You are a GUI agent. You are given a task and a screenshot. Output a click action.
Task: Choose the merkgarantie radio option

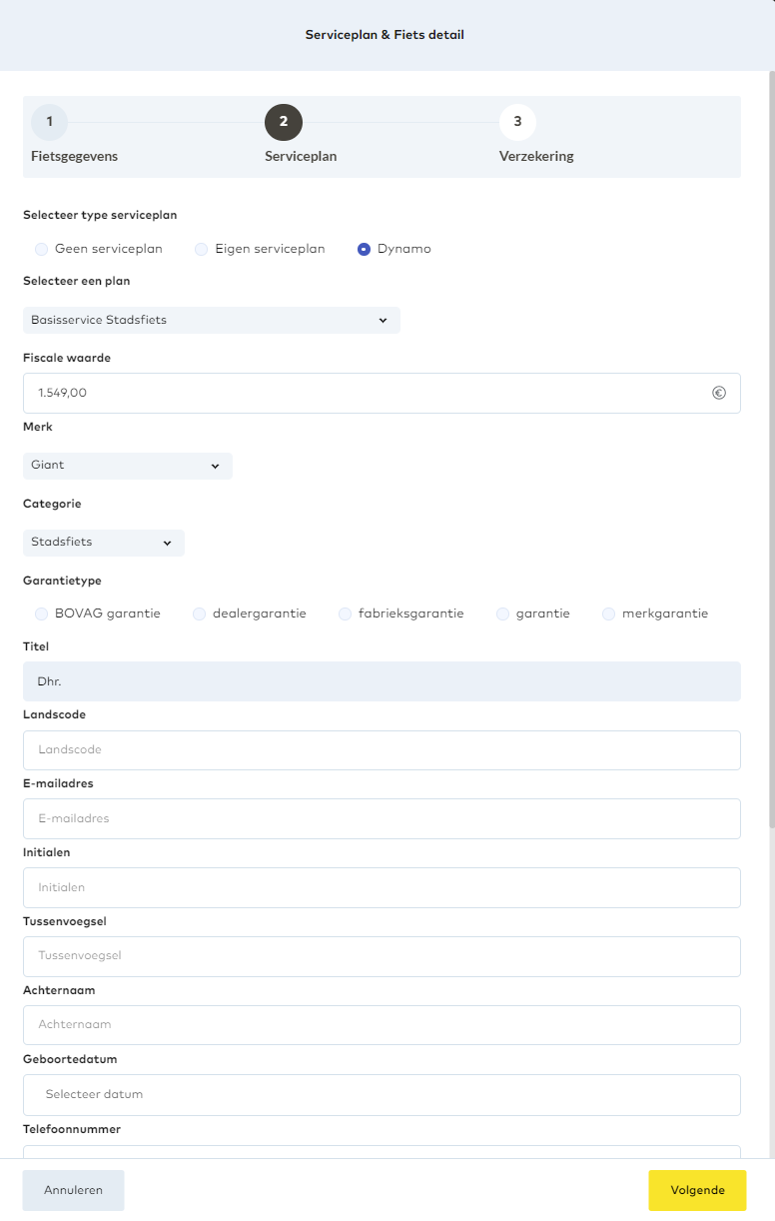(x=609, y=613)
